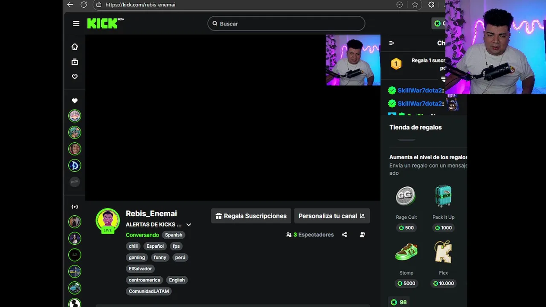The height and width of the screenshot is (307, 546).
Task: Click the Rebis_Enemai live avatar
Action: (107, 220)
